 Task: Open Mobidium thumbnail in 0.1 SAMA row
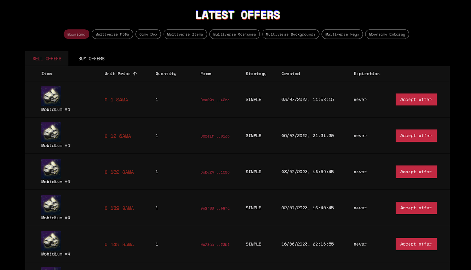coord(51,96)
